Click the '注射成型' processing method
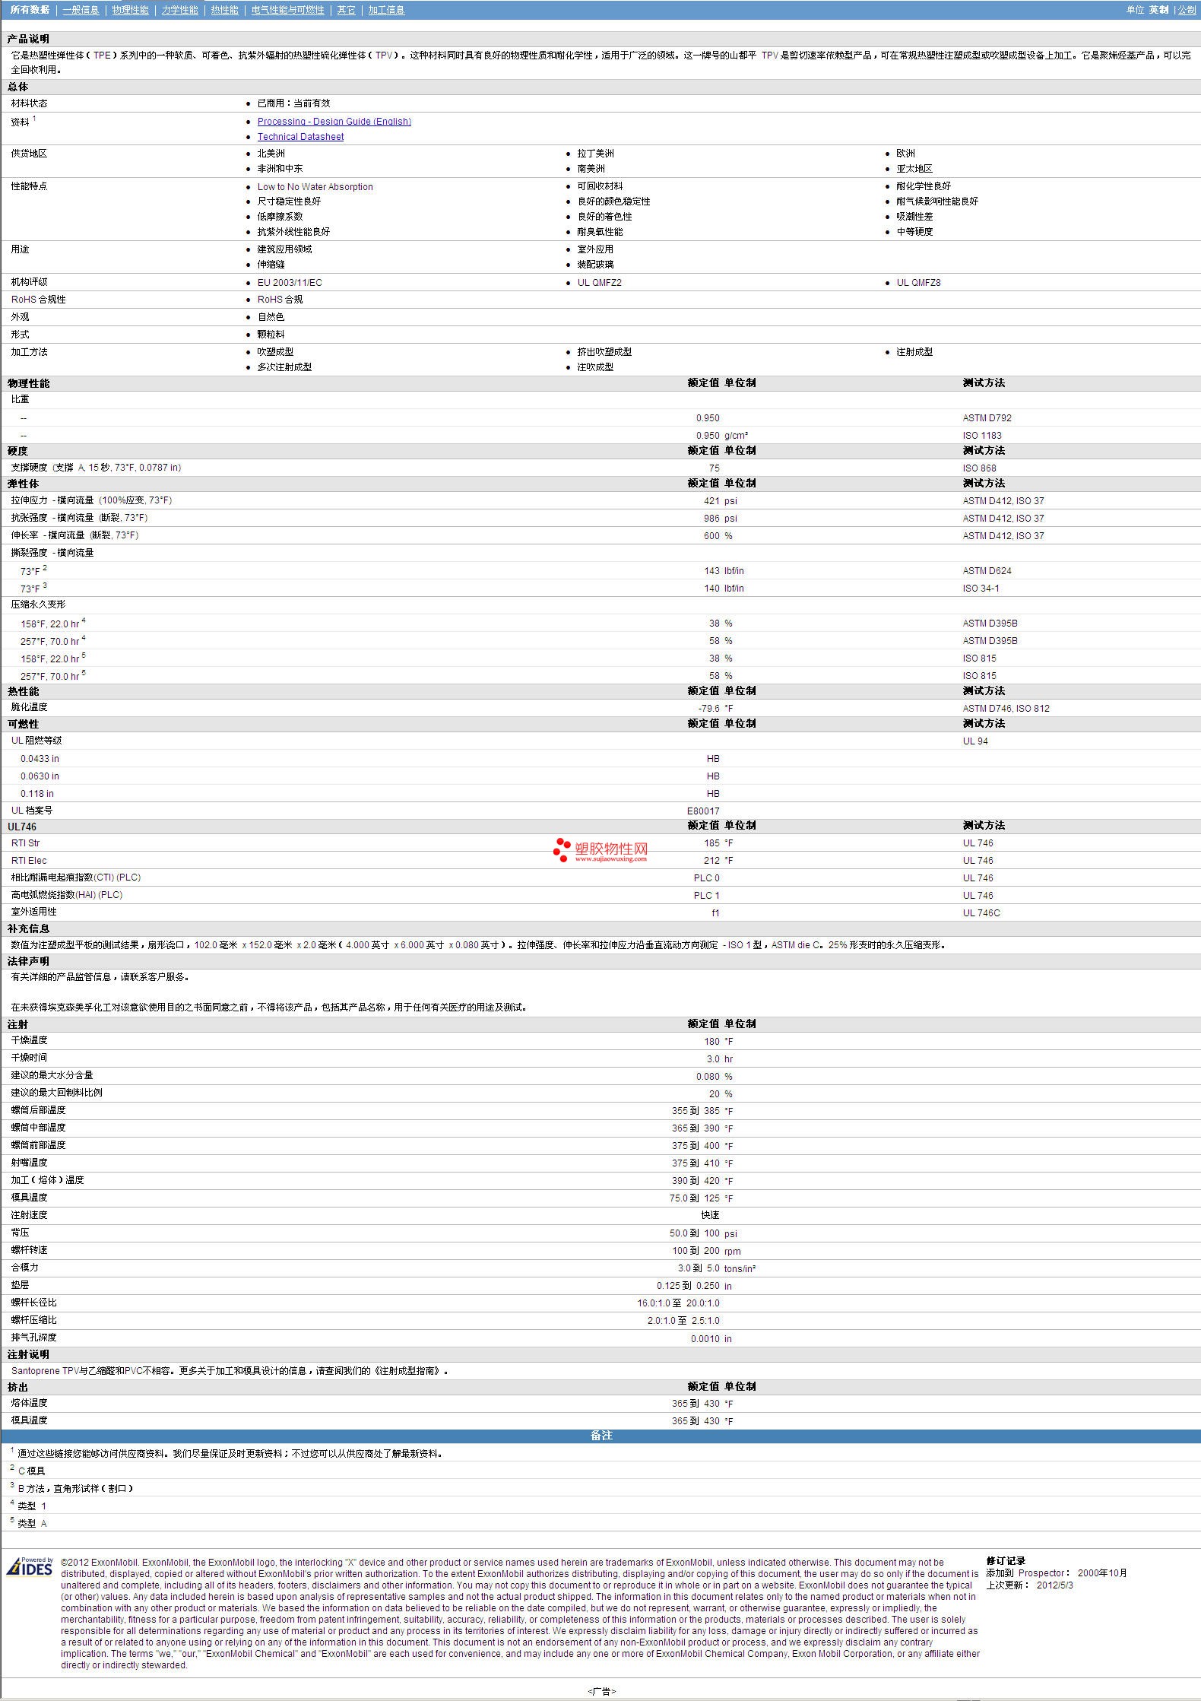Image resolution: width=1201 pixels, height=1701 pixels. 914,352
